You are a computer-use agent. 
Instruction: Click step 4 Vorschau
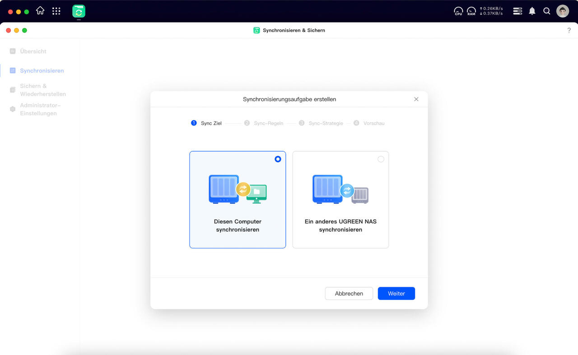[369, 123]
